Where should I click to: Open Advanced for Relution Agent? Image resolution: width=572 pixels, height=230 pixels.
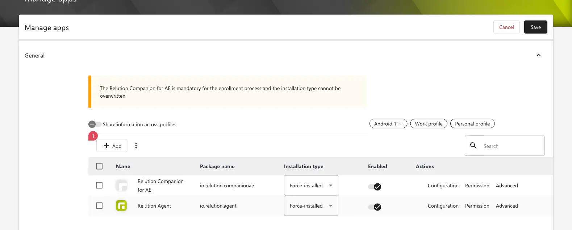tap(507, 206)
